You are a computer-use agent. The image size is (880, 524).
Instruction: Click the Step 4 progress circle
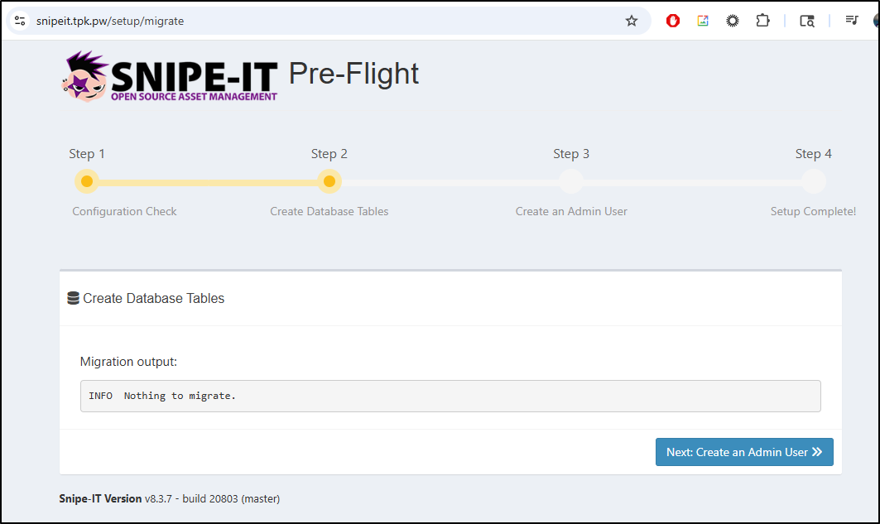pos(814,181)
